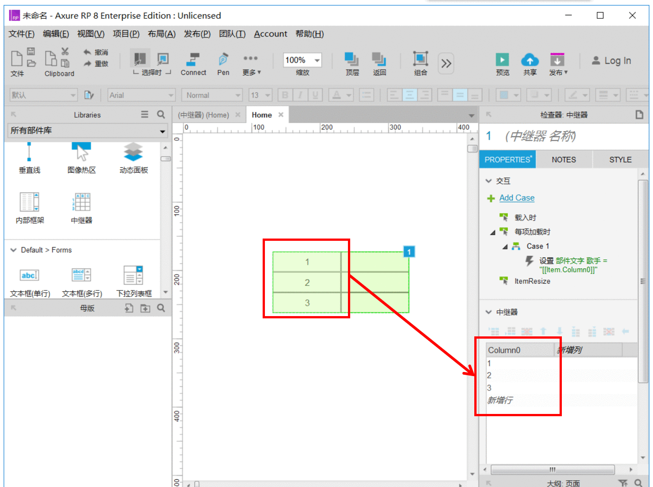Click Log In
This screenshot has width=653, height=487.
(611, 60)
